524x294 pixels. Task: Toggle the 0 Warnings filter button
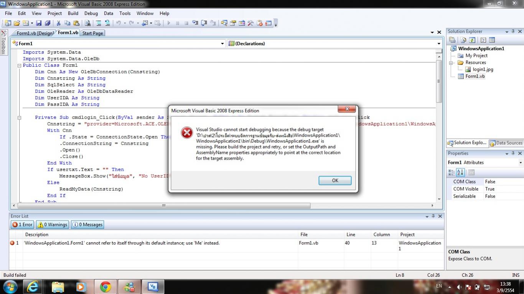(x=53, y=225)
